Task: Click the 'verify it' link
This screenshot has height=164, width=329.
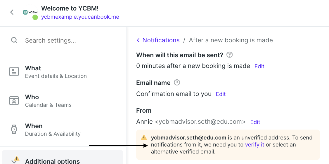Action: 254,145
